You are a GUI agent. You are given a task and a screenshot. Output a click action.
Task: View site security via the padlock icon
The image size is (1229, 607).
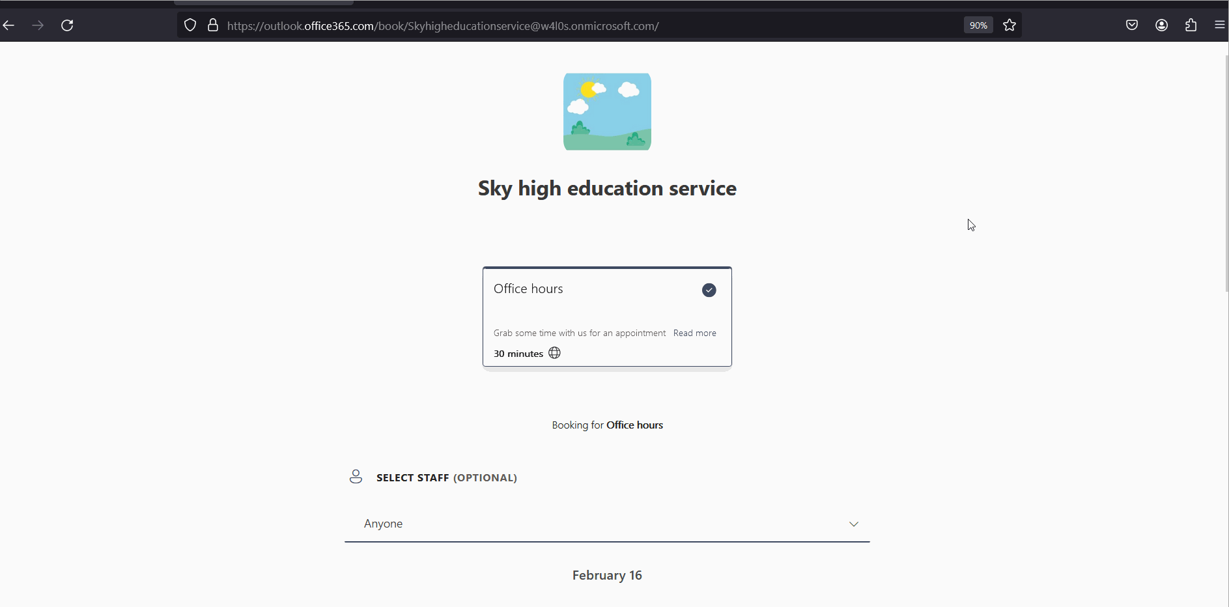(x=213, y=25)
